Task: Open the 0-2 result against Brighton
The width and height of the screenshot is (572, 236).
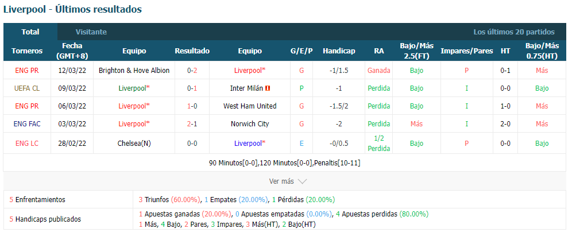Action: click(192, 71)
